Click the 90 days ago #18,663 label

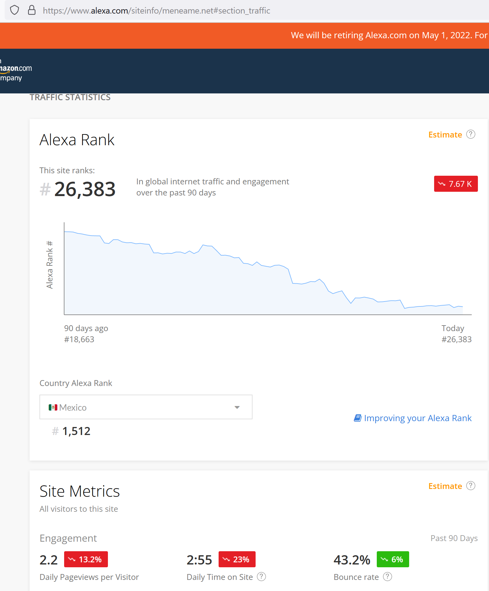click(86, 334)
